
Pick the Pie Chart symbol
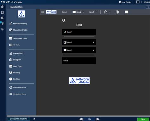(x=15, y=79)
